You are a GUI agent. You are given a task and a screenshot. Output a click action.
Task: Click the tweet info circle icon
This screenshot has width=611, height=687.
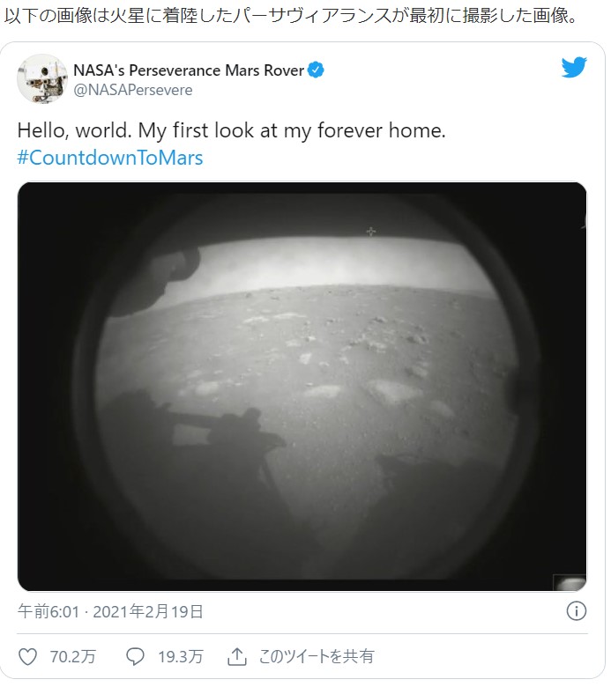click(x=577, y=610)
